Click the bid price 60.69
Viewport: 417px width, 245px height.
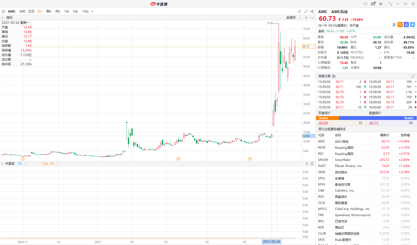tap(323, 123)
